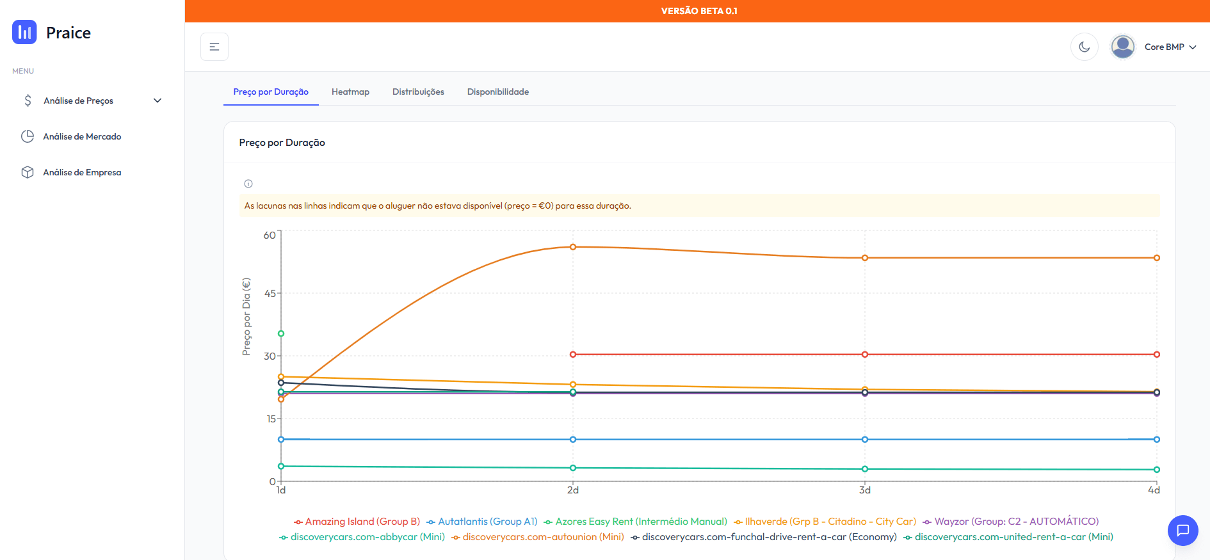Switch to the Distribuições tab
1210x560 pixels.
click(418, 92)
